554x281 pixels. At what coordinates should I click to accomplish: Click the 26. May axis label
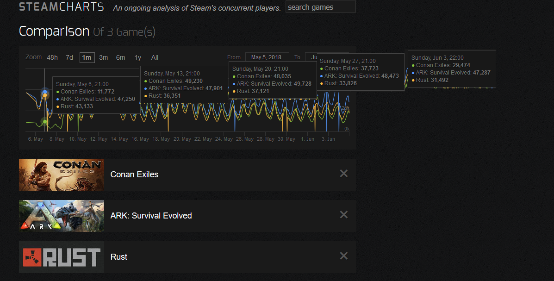coord(245,139)
